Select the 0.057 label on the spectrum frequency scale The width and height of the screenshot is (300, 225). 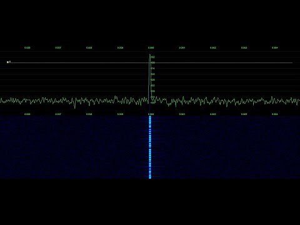pos(58,48)
